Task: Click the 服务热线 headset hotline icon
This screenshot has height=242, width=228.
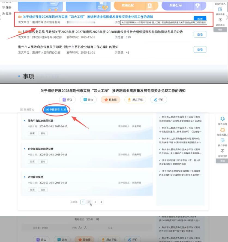Action: pos(223,118)
